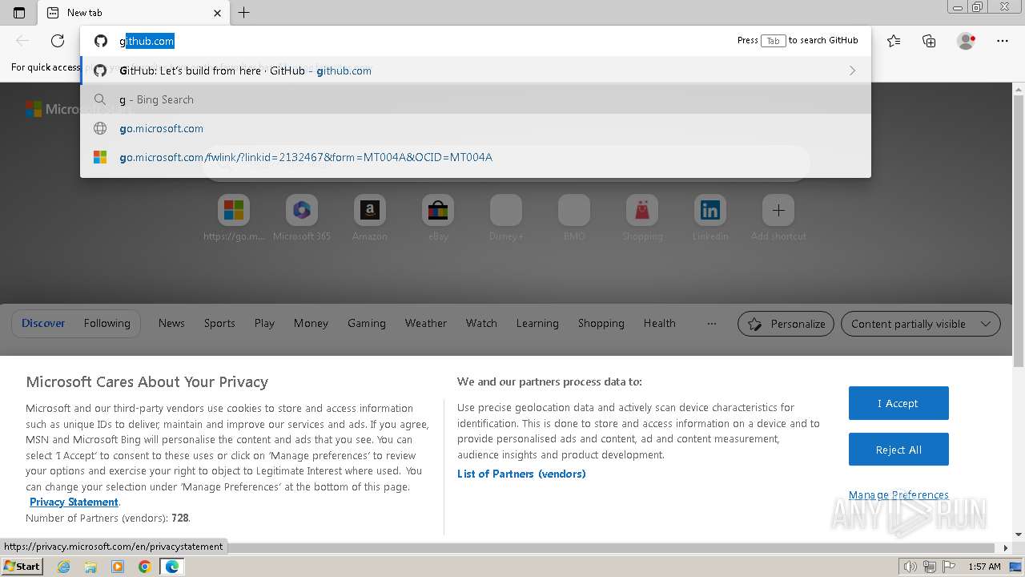Click the volume icon in system tray
The height and width of the screenshot is (577, 1025).
coord(910,567)
